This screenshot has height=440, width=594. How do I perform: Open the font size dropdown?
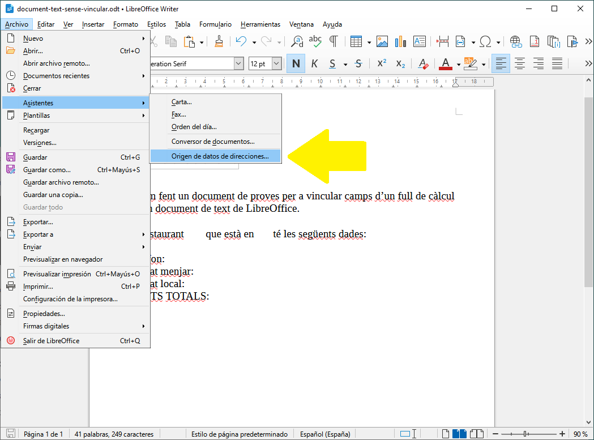coord(276,64)
